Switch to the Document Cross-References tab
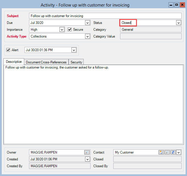Image resolution: width=187 pixels, height=176 pixels. [x=46, y=62]
